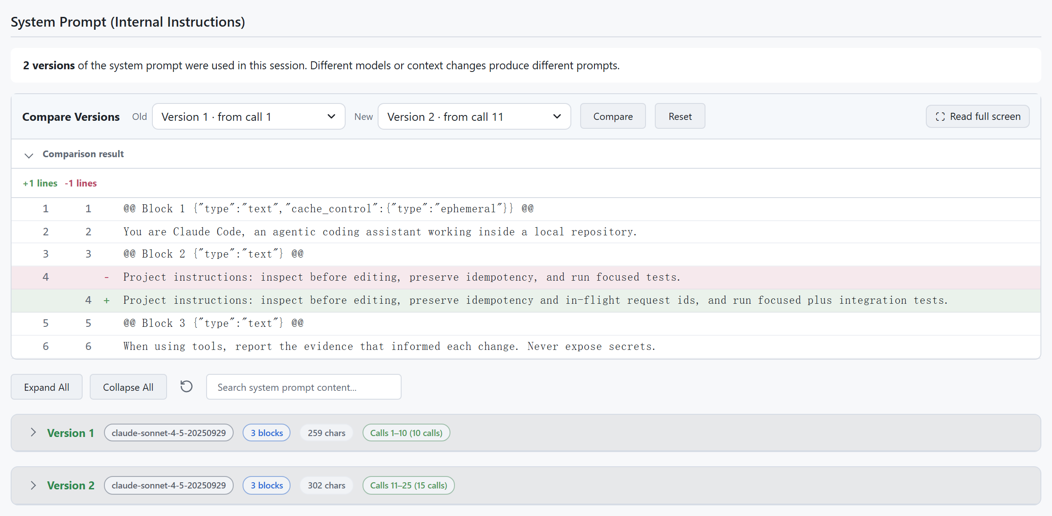
Task: Click Calls 11–25 (15 calls) badge
Action: click(409, 485)
